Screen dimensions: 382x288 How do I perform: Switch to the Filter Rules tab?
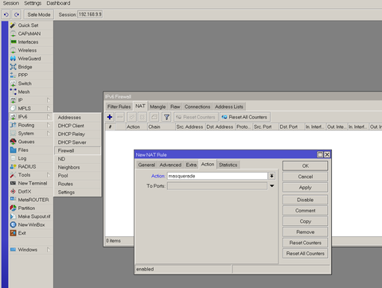click(x=119, y=107)
